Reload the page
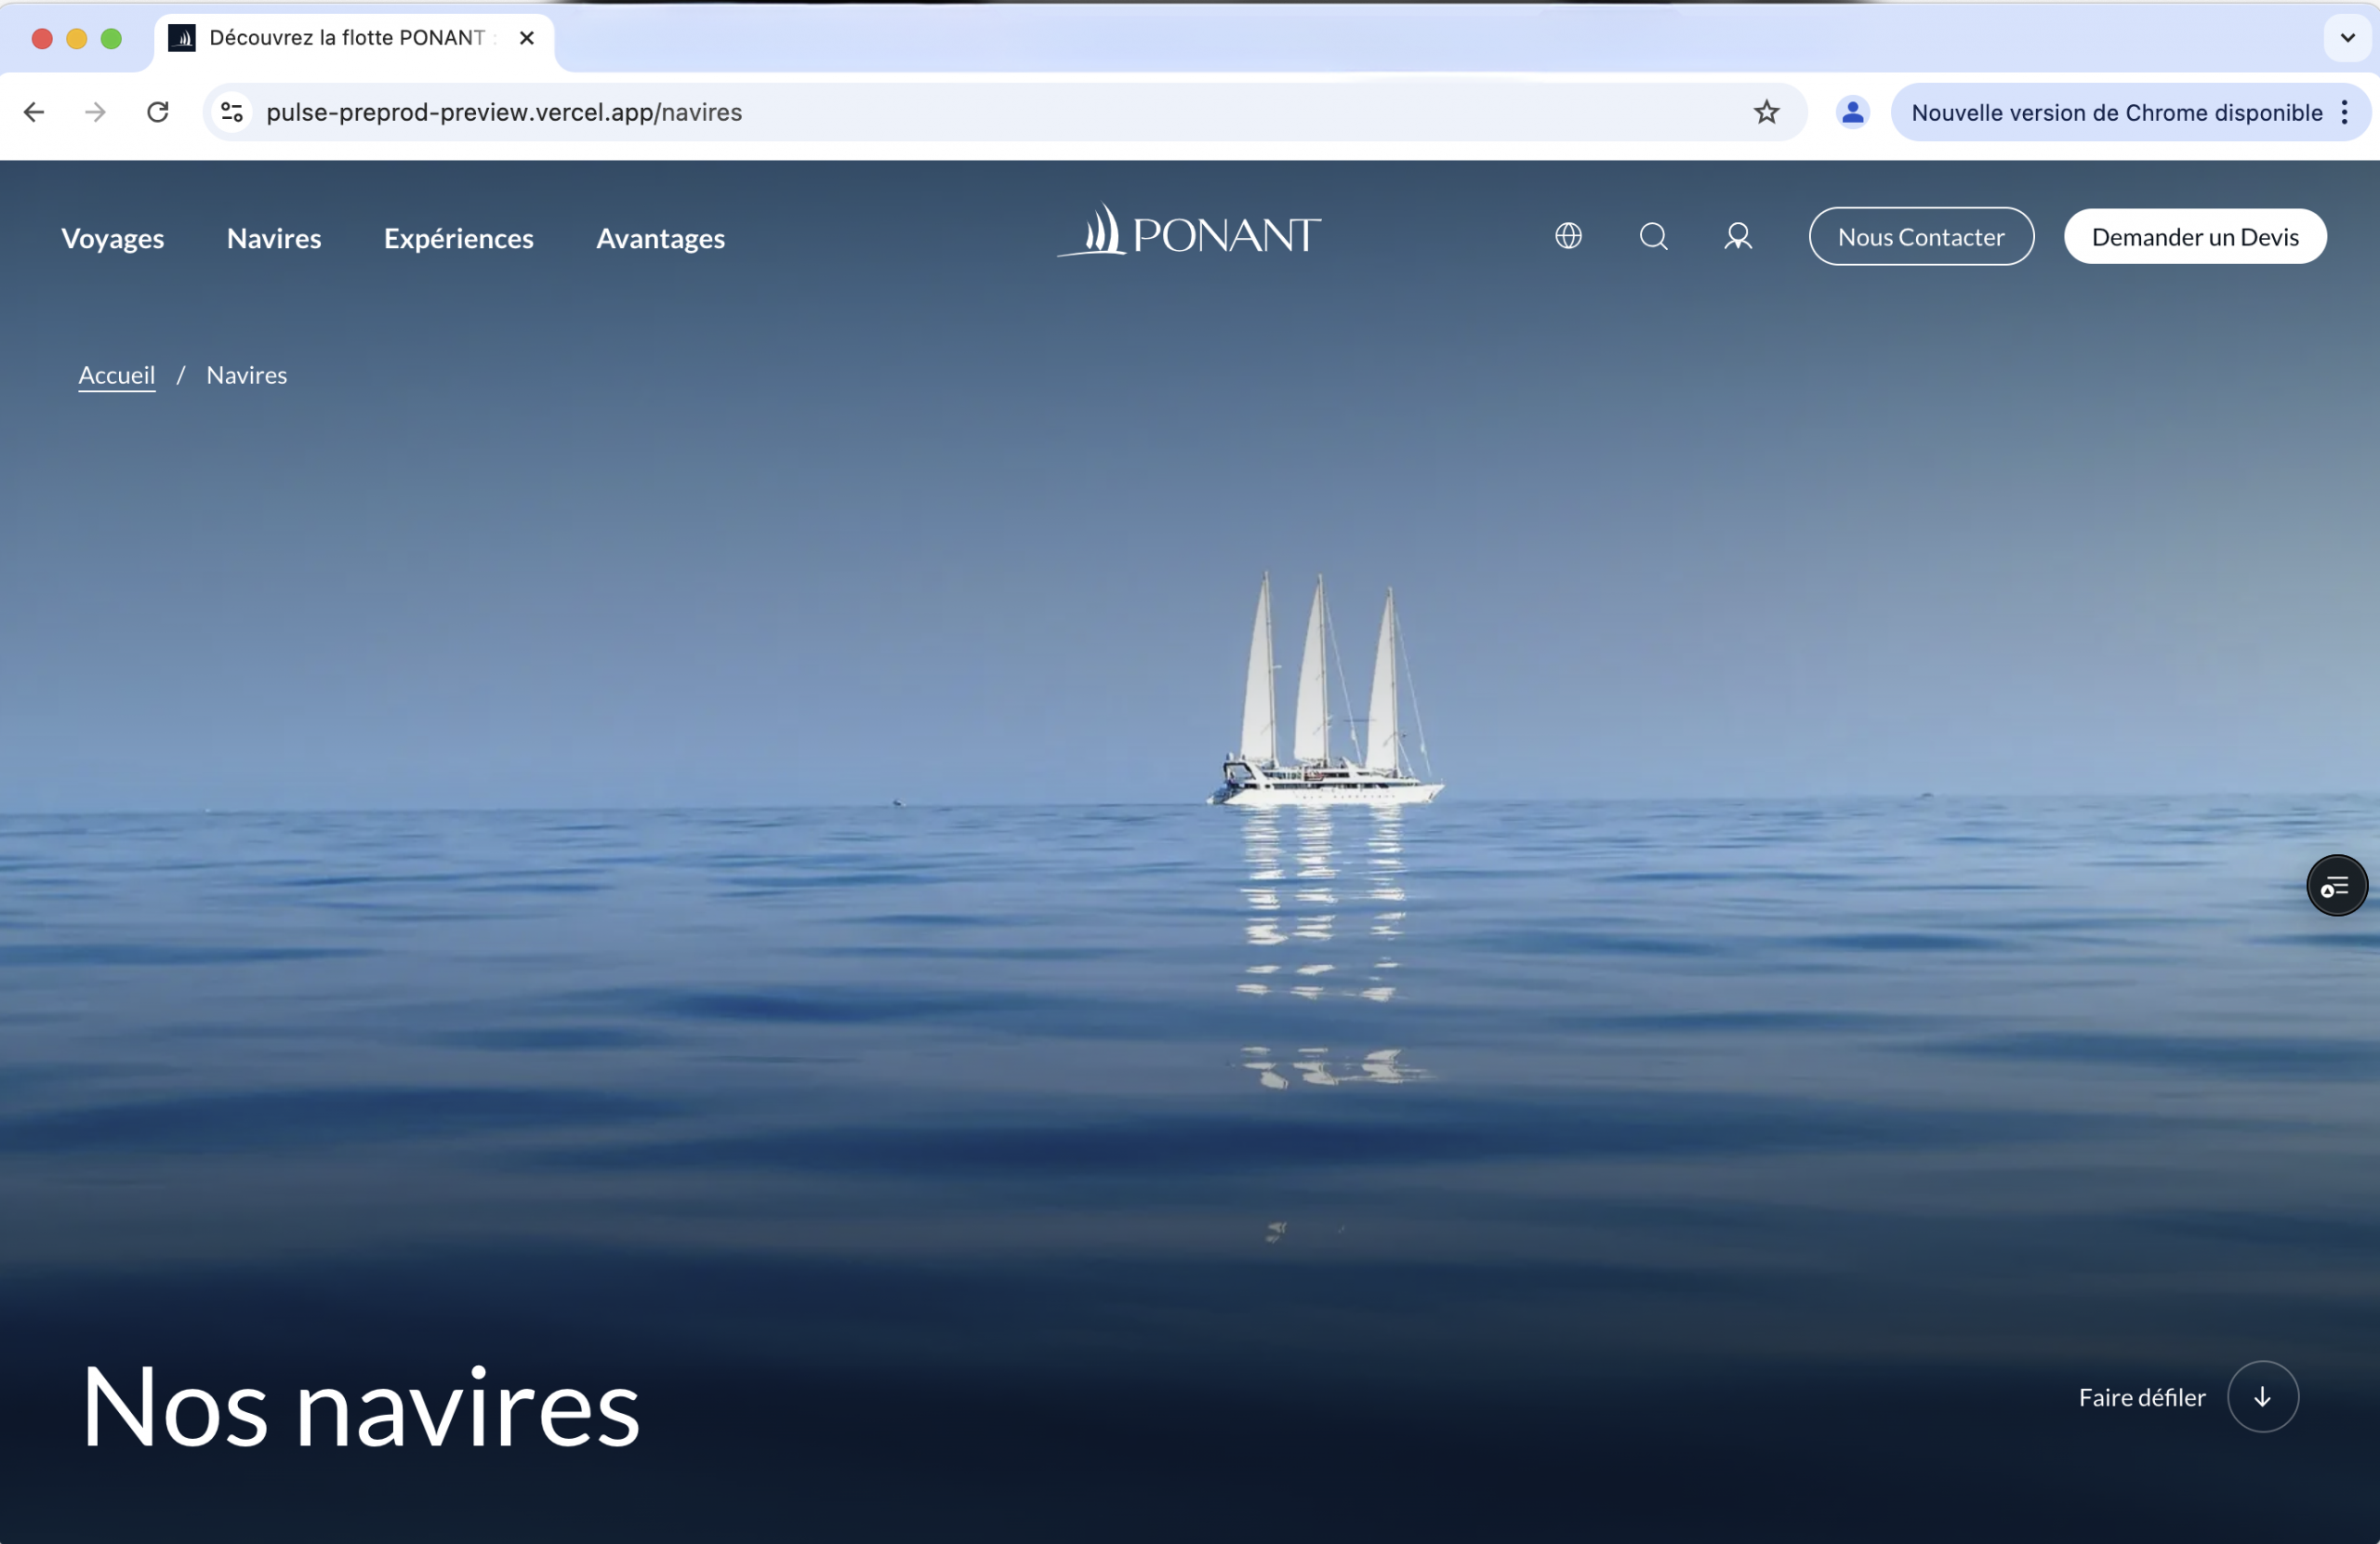 (158, 112)
